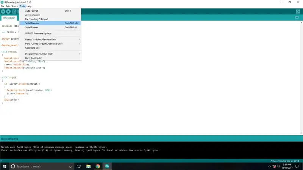The image size is (303, 170).
Task: Click the Upload arrow icon
Action: click(8, 12)
